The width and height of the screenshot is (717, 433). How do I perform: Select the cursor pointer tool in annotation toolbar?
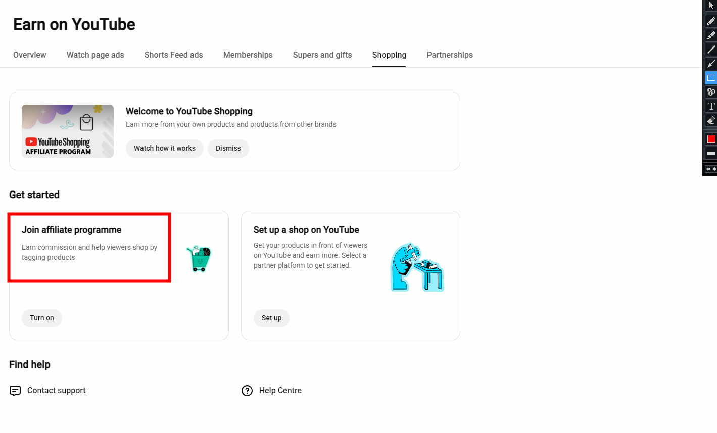pos(711,6)
